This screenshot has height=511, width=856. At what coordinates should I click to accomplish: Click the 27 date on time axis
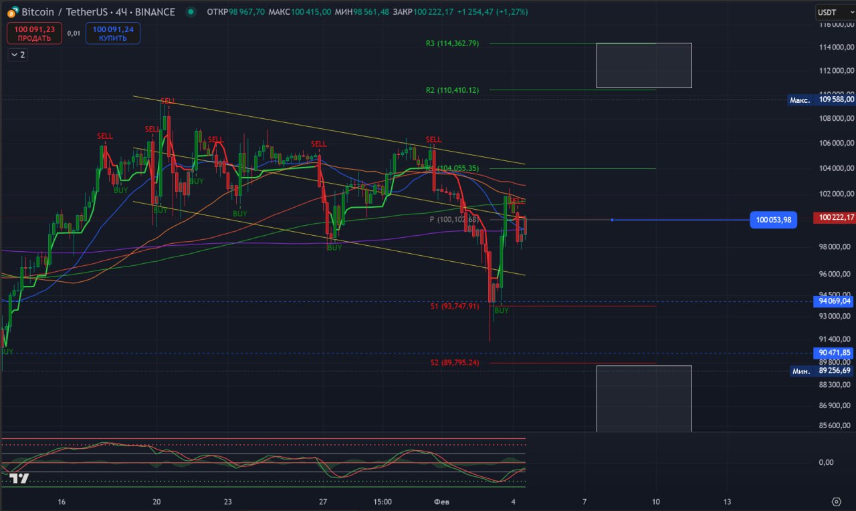click(323, 502)
